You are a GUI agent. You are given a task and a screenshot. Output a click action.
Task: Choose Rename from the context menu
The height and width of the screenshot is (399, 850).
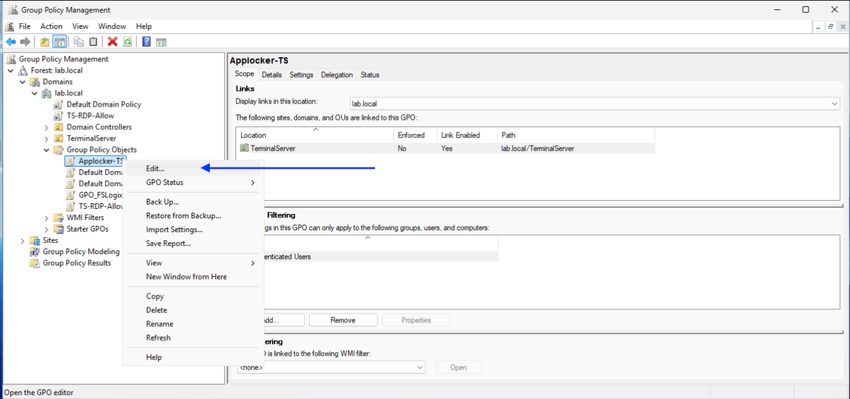click(x=193, y=324)
